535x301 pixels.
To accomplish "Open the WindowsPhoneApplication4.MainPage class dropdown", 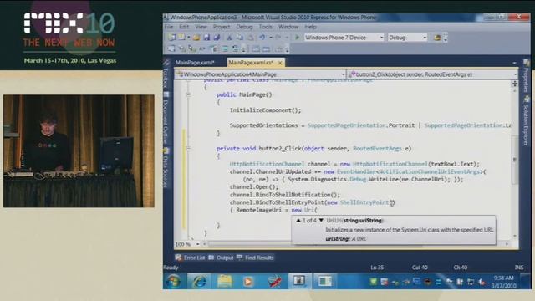I will [344, 74].
